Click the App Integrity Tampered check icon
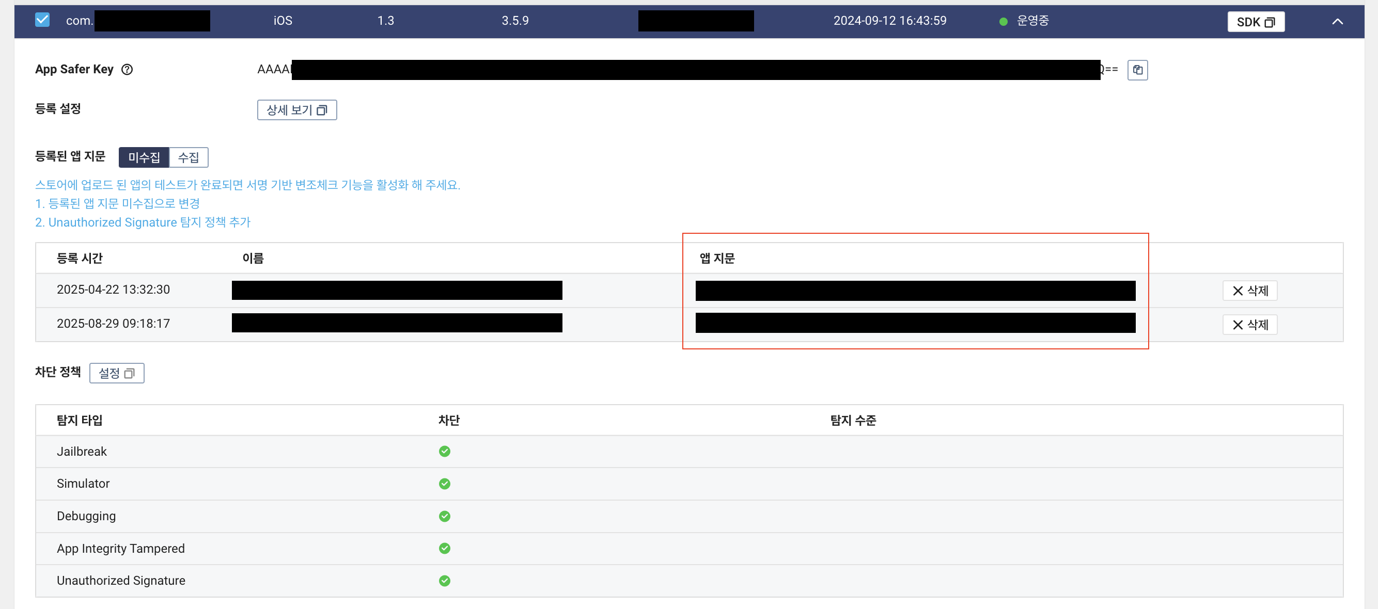Screen dimensions: 1378x609 444,549
